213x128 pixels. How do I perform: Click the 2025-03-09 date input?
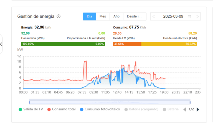point(173,17)
